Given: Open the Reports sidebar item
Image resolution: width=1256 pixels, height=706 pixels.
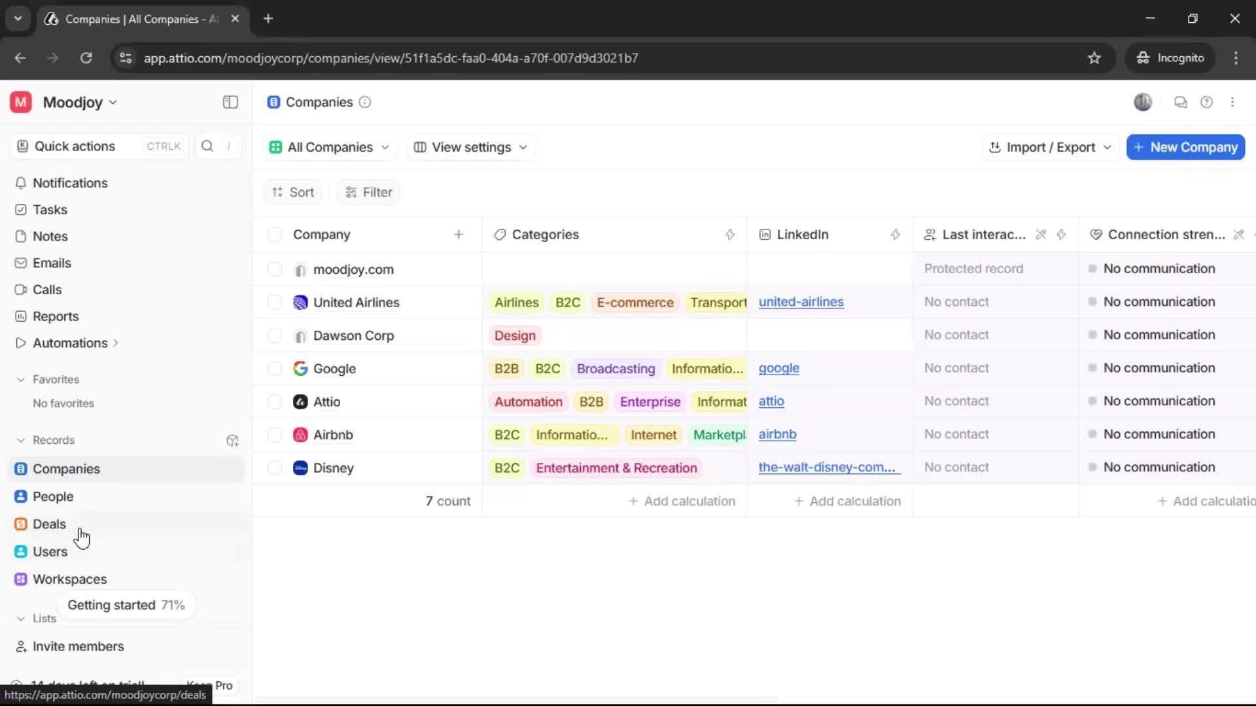Looking at the screenshot, I should (x=56, y=316).
